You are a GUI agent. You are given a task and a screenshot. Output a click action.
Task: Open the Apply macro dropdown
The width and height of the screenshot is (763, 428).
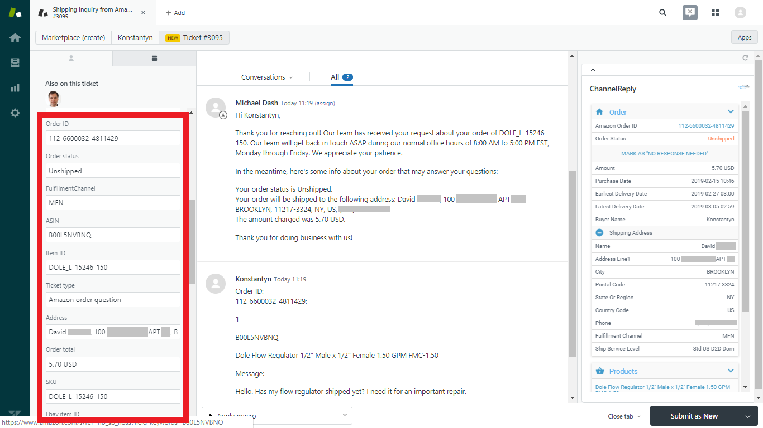coord(277,416)
